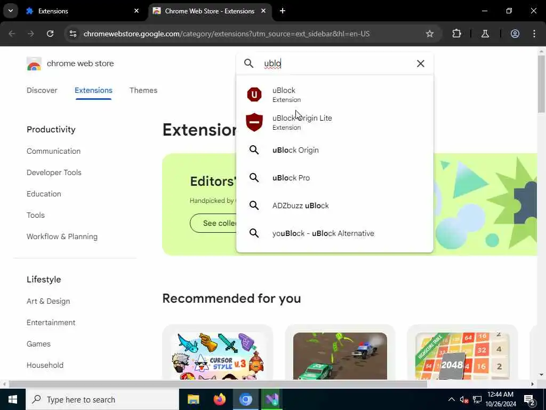
Task: Switch to the Extensions browser tab
Action: (83, 11)
